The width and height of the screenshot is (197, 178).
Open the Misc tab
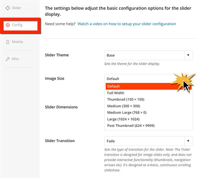pyautogui.click(x=16, y=59)
